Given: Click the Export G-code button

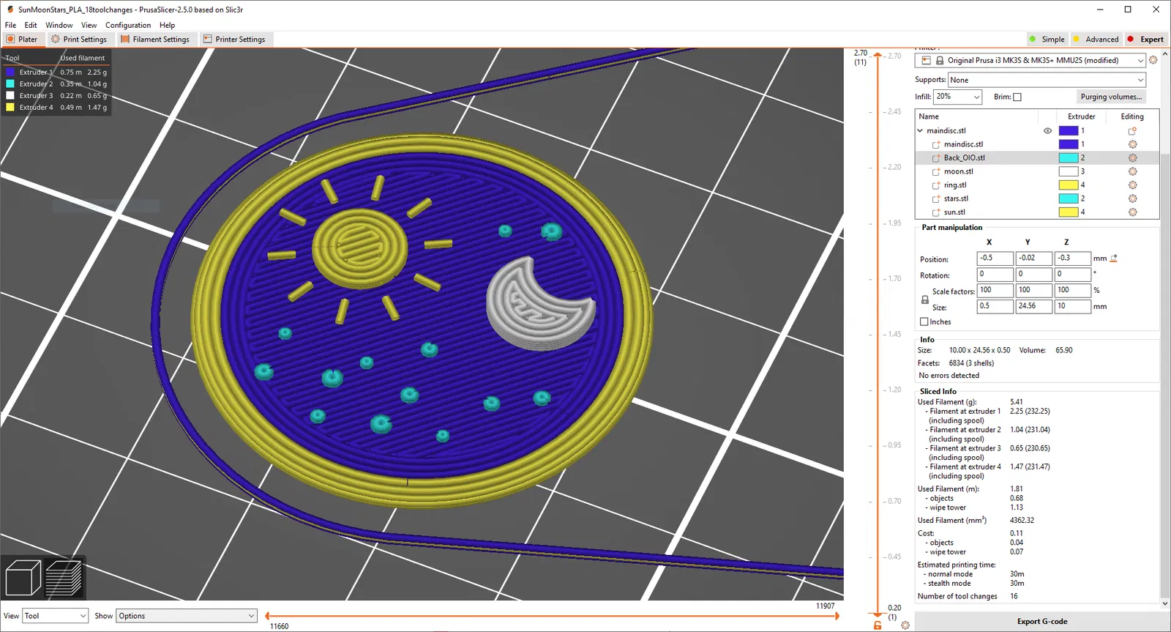Looking at the screenshot, I should 1042,622.
